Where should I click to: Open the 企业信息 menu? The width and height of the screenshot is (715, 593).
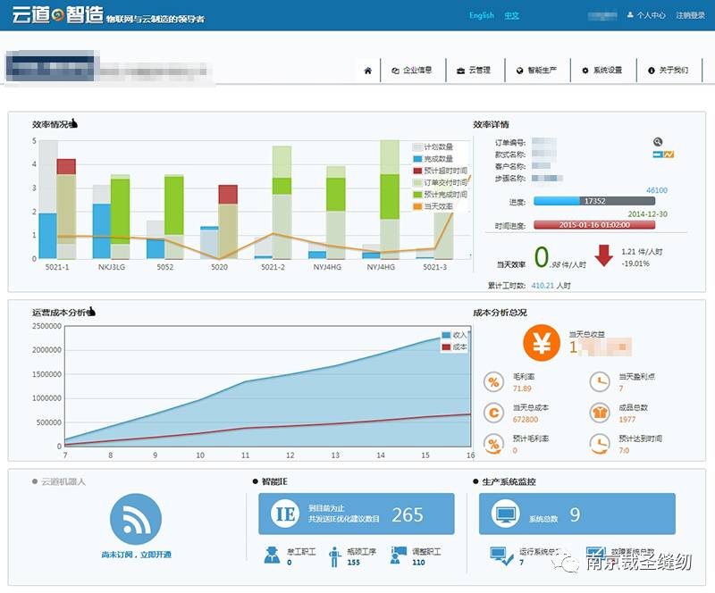(x=412, y=71)
